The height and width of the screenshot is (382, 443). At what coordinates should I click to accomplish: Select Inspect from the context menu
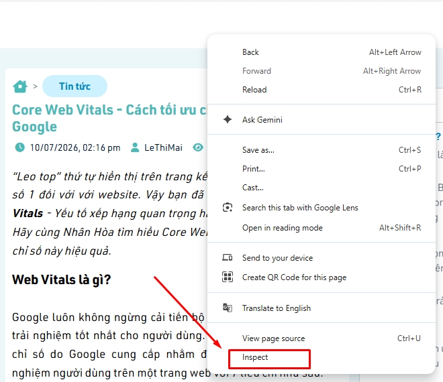click(x=322, y=357)
